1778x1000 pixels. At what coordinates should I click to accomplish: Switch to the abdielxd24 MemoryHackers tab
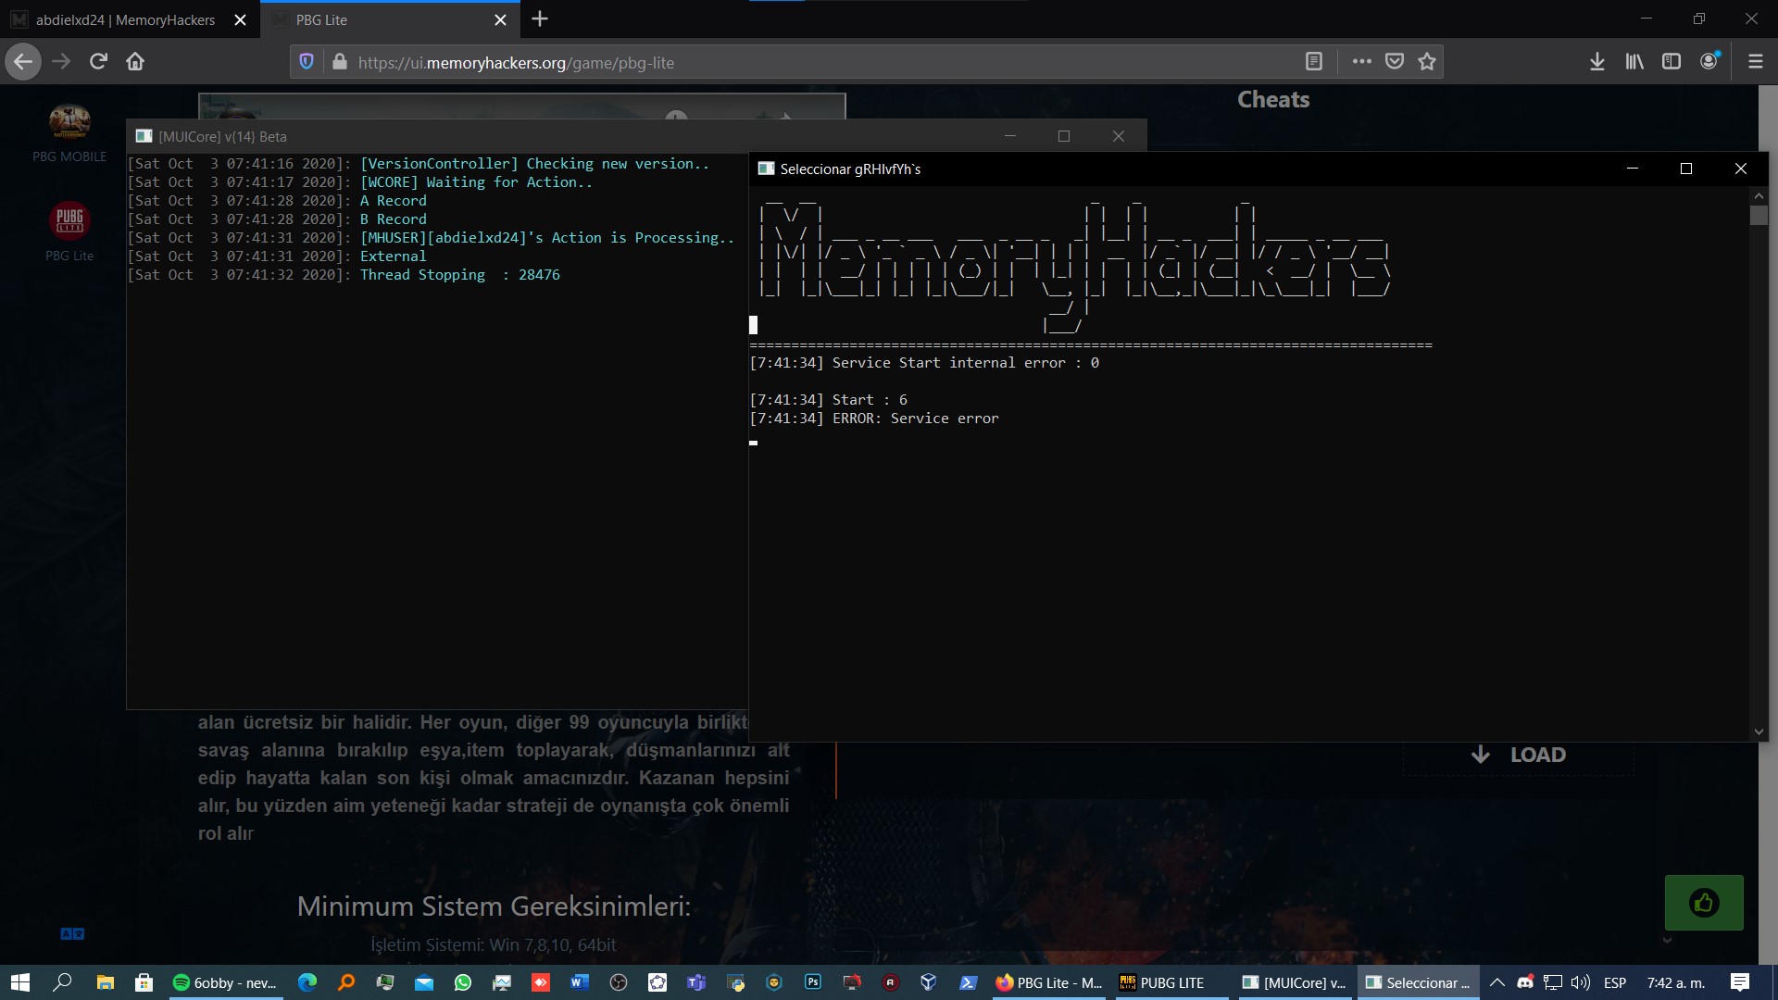tap(125, 19)
